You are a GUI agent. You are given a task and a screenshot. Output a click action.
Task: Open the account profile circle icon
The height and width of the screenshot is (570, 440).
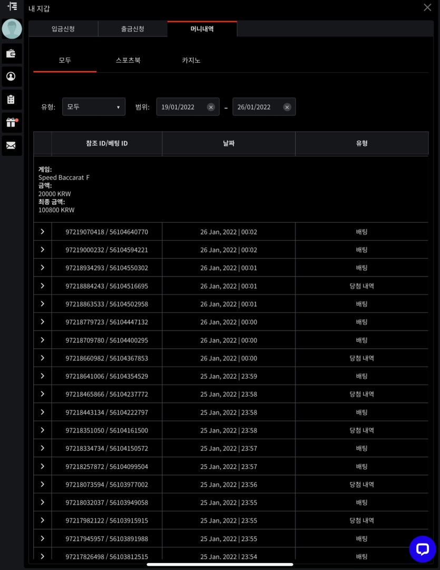(x=11, y=76)
